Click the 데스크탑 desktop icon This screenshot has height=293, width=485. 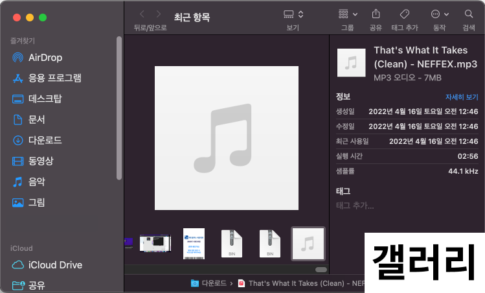click(17, 99)
